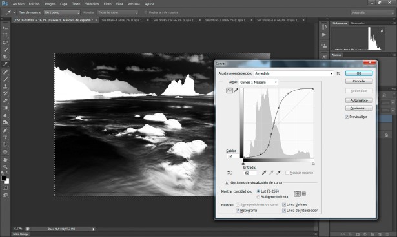Viewport: 397px width, 237px height.
Task: Activate the Zoom tool
Action: pyautogui.click(x=5, y=167)
